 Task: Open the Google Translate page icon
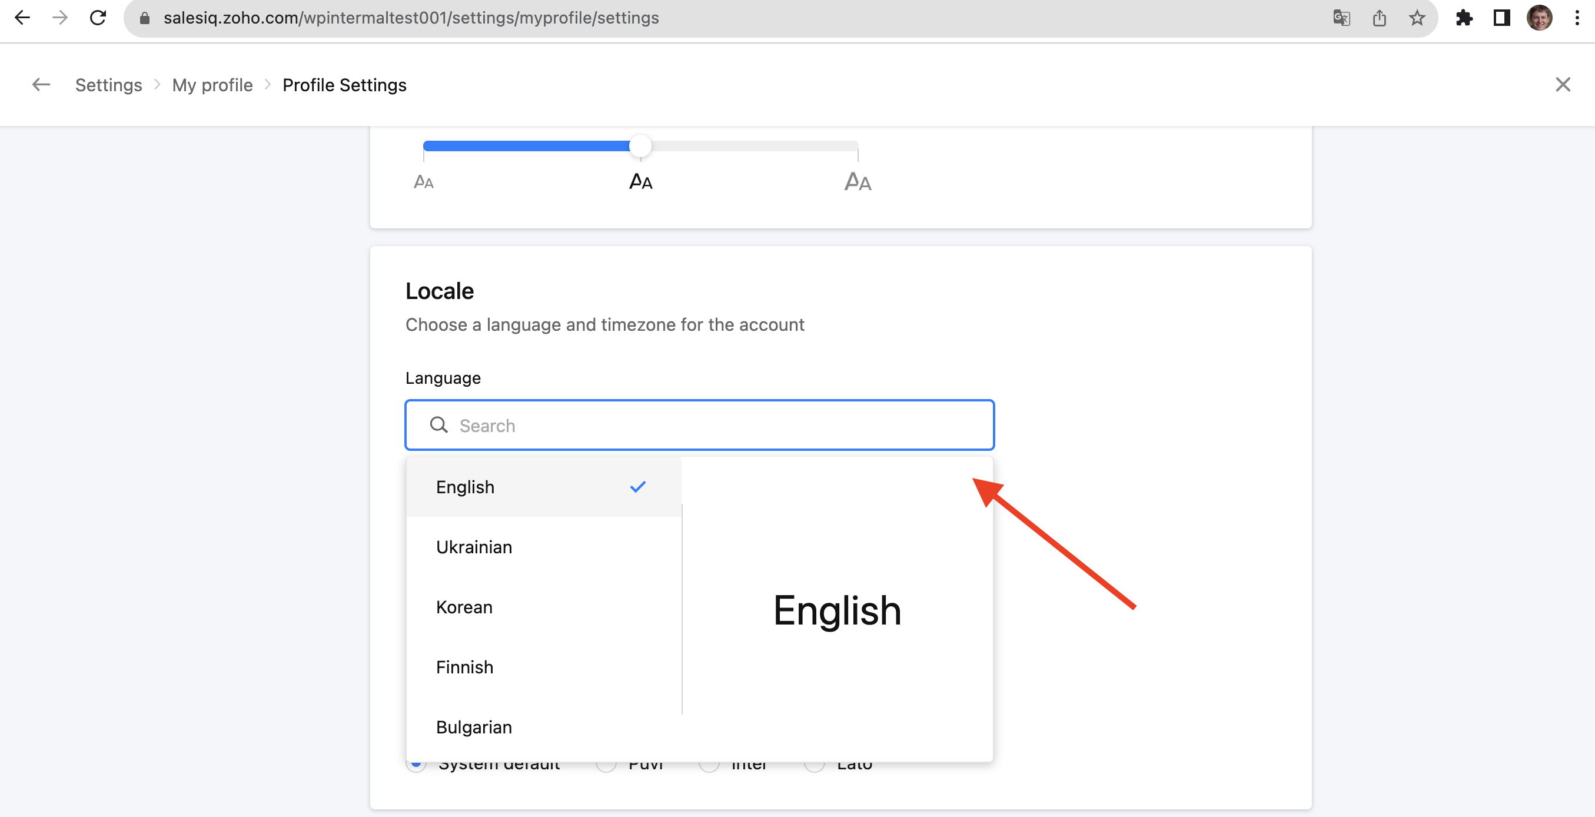[1341, 17]
